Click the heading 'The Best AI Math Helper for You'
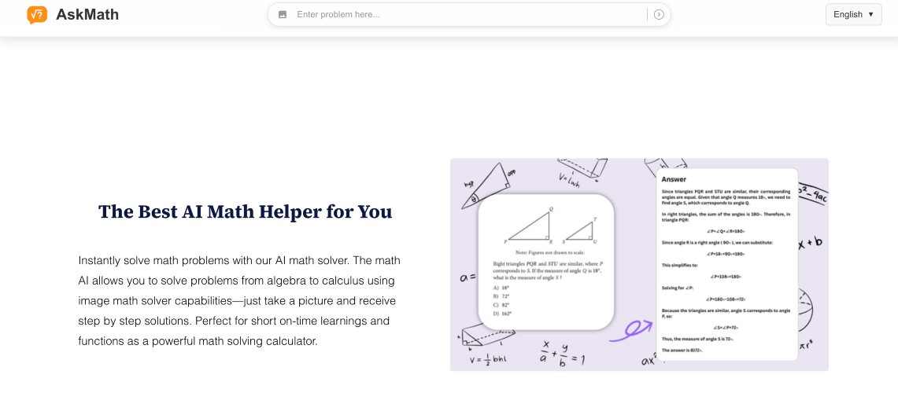Image resolution: width=898 pixels, height=393 pixels. click(245, 211)
